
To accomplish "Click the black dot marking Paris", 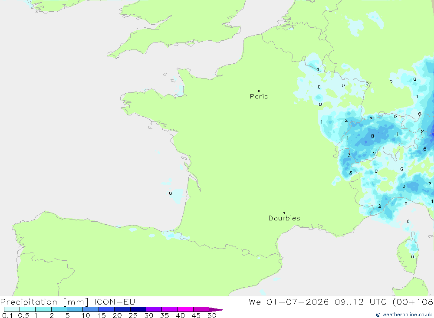I will tap(259, 91).
